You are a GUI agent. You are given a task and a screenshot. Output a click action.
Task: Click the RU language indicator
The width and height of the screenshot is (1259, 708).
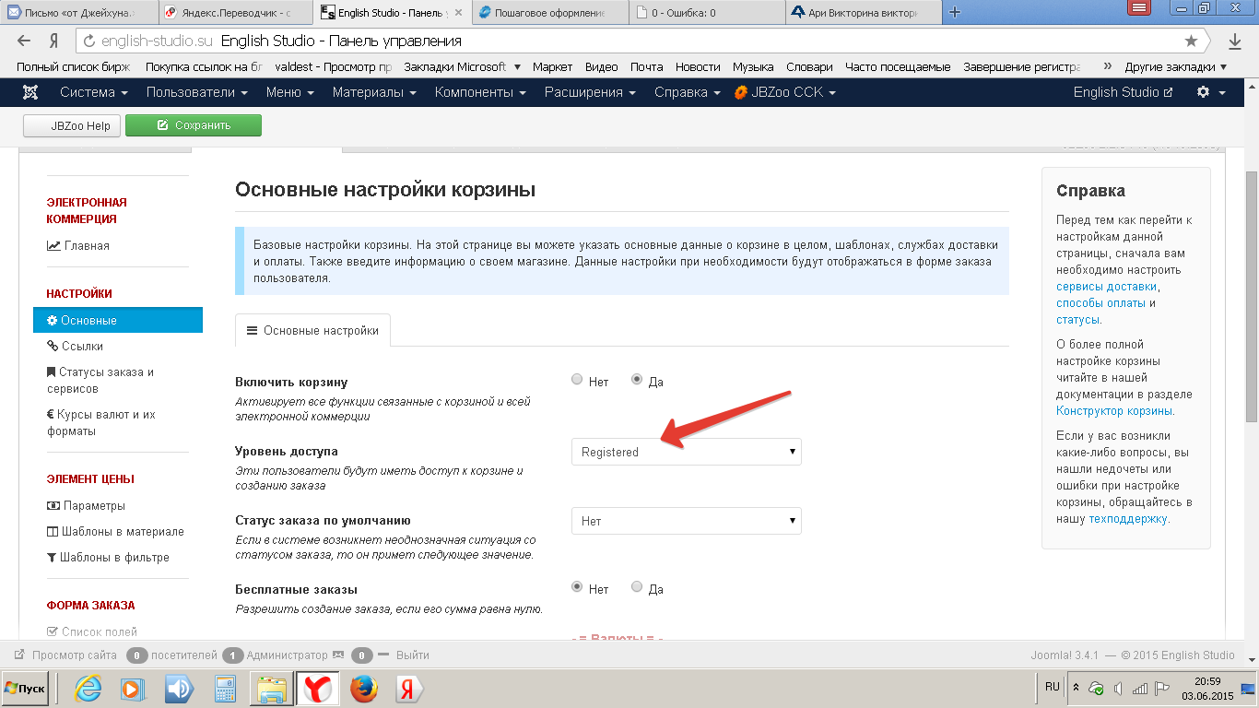click(x=1053, y=687)
